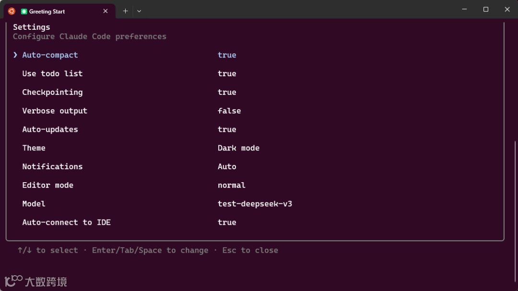
Task: Maximize the terminal window
Action: tap(485, 9)
